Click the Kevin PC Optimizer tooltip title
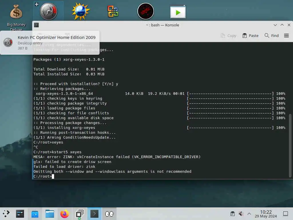The height and width of the screenshot is (220, 293). (57, 37)
